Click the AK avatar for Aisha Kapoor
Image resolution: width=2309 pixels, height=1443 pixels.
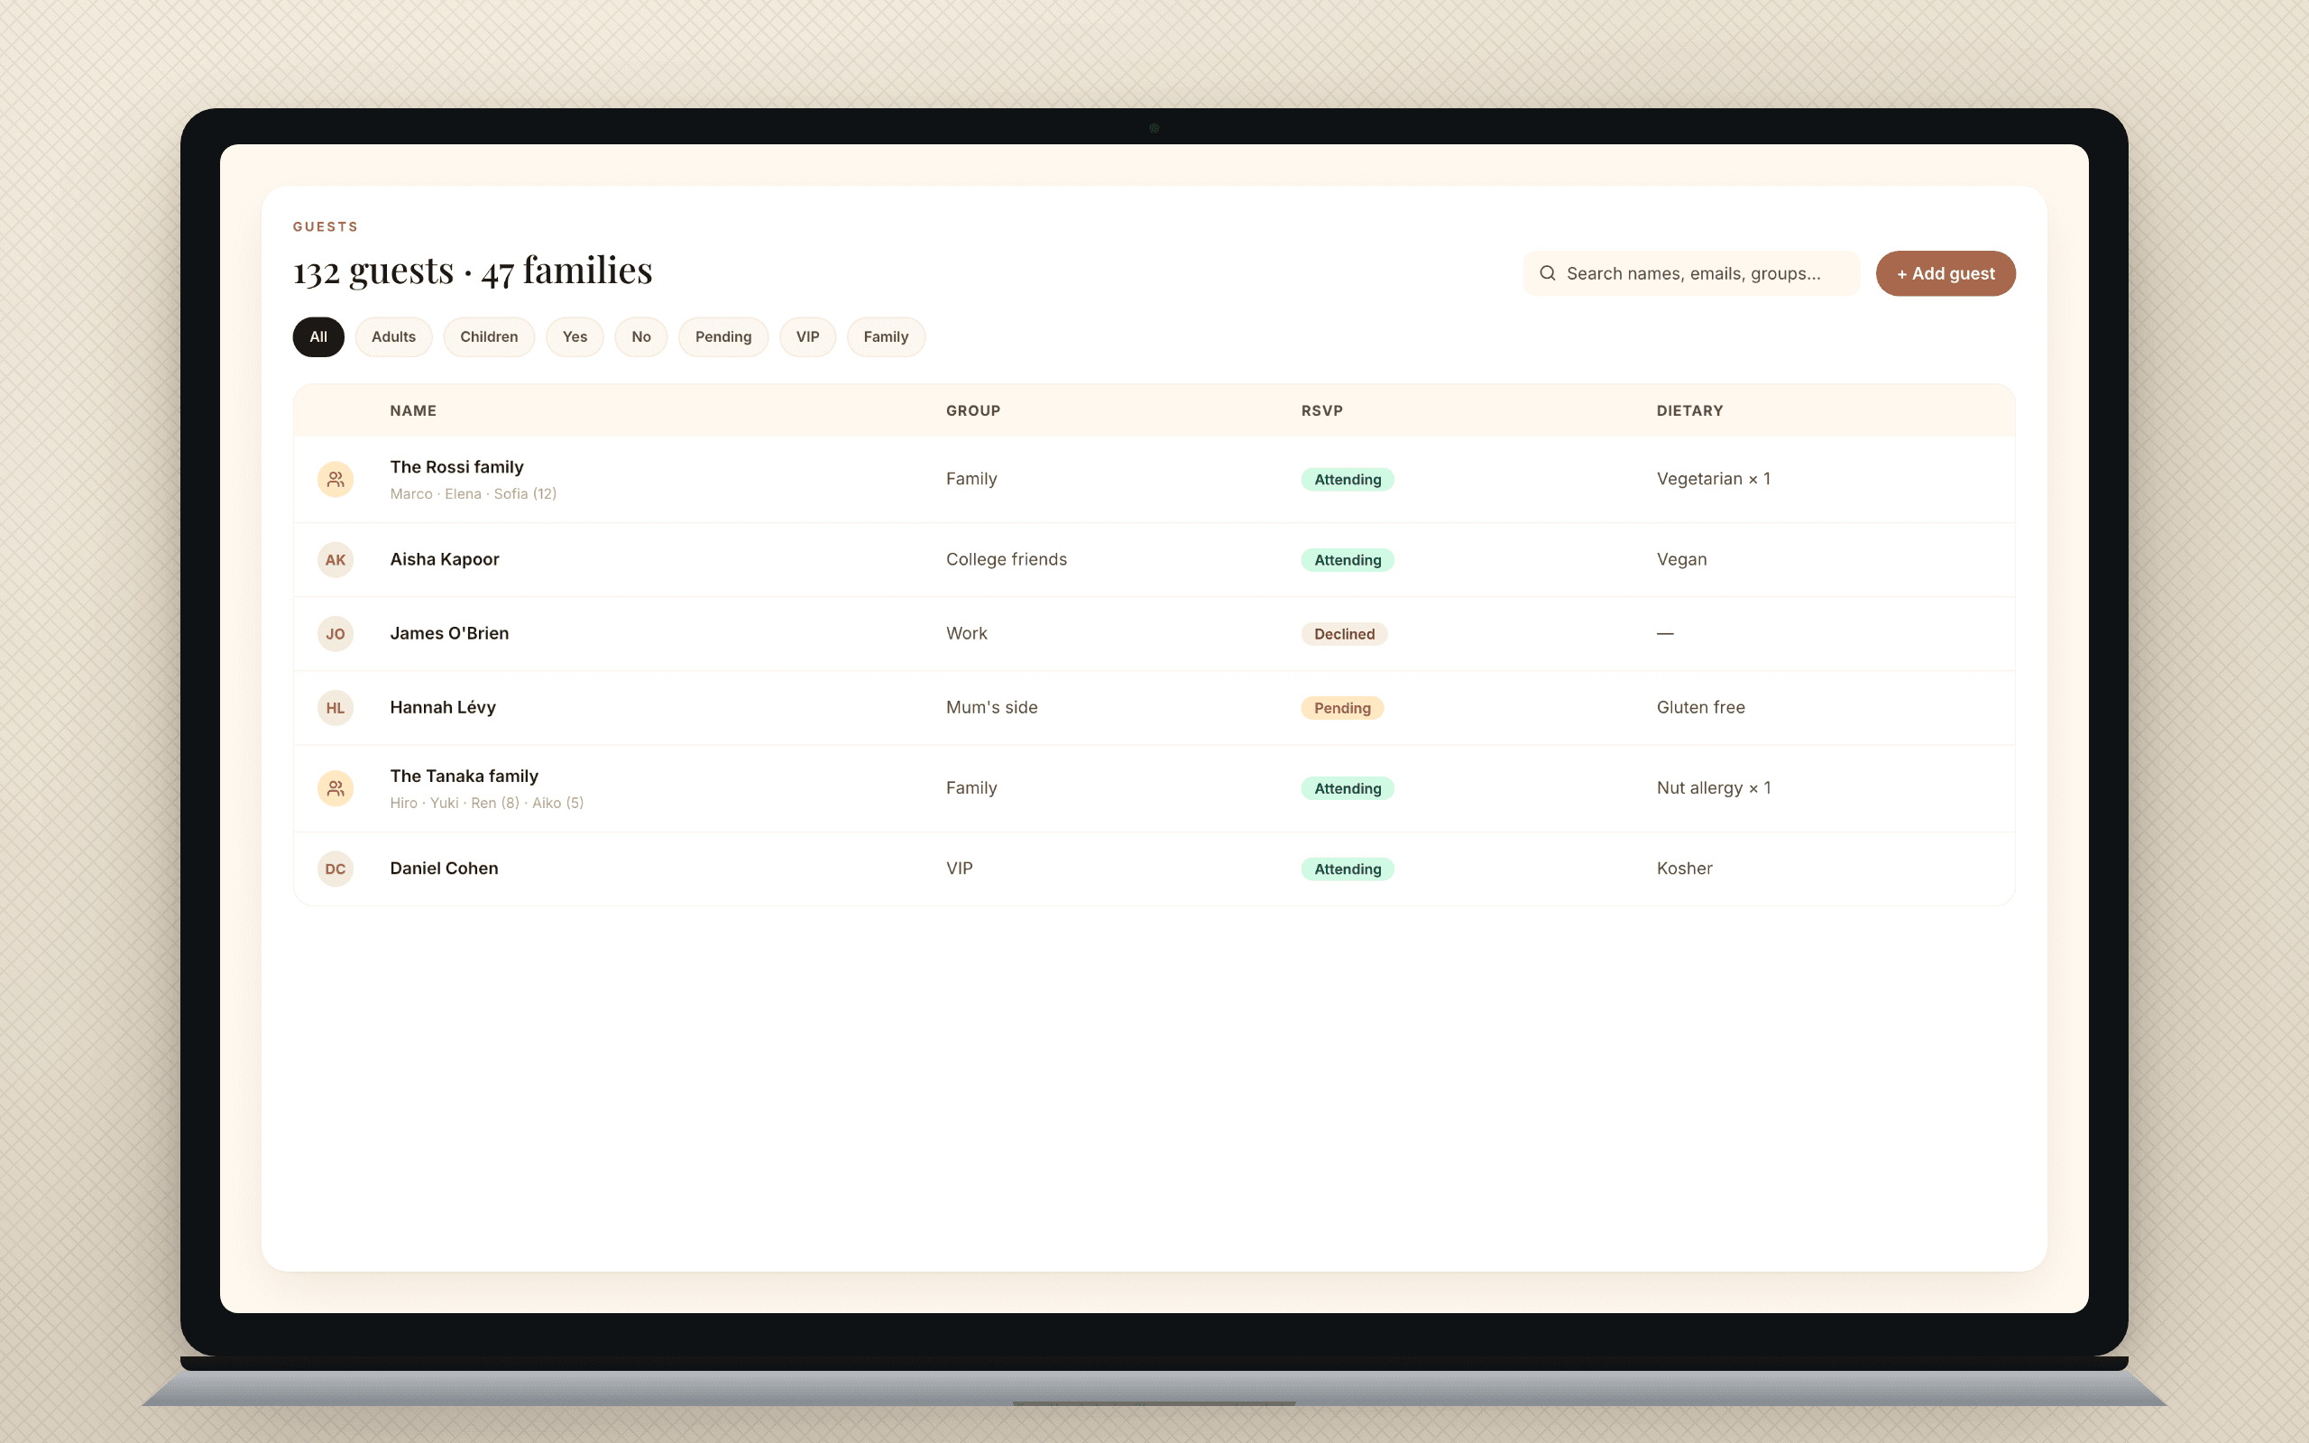pos(335,560)
